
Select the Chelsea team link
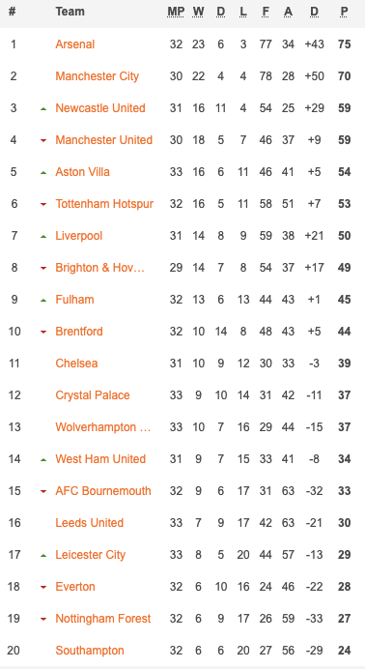click(76, 364)
